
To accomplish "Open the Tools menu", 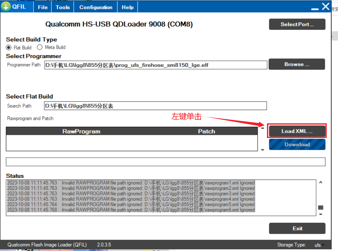I will 63,7.
